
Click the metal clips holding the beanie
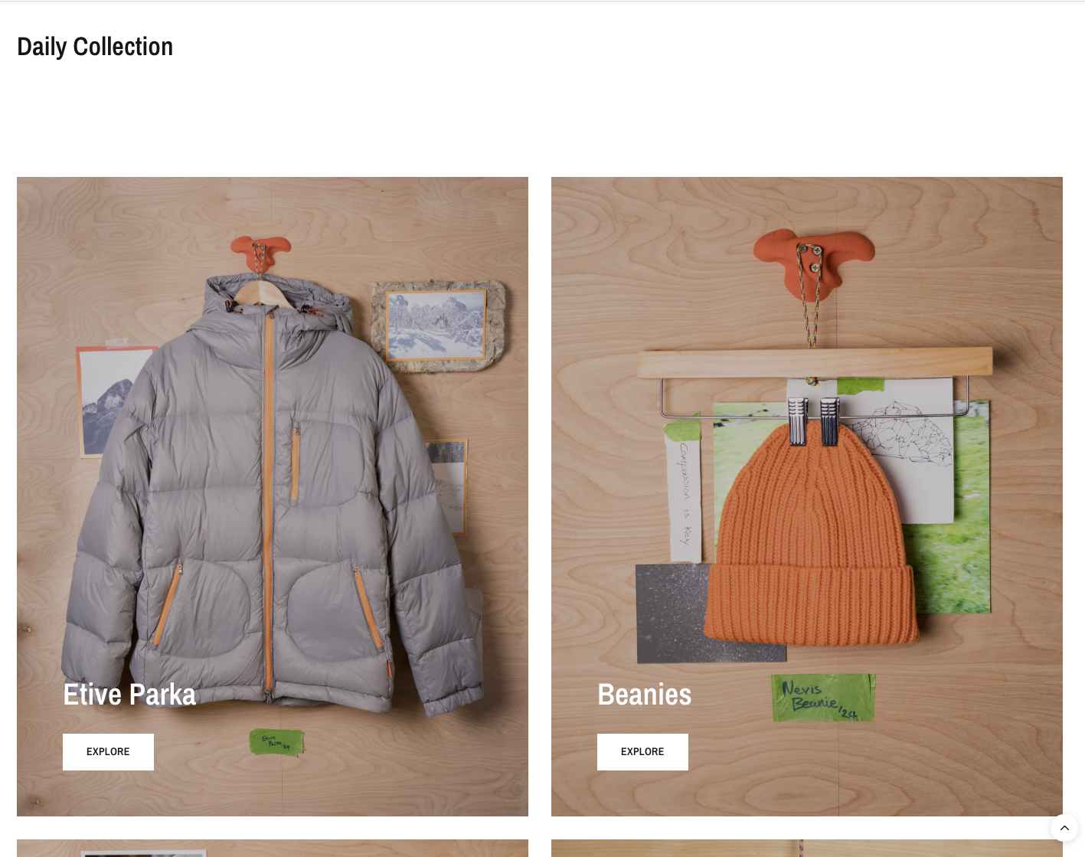coord(813,420)
